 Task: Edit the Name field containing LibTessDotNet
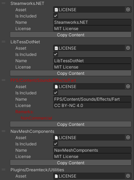92,61
